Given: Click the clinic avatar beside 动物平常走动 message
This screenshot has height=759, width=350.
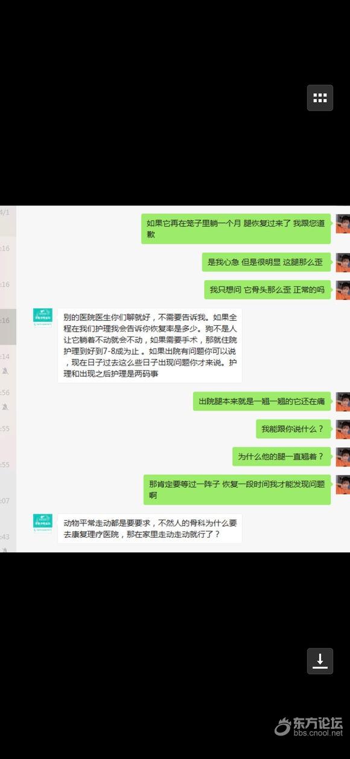Looking at the screenshot, I should point(42,523).
